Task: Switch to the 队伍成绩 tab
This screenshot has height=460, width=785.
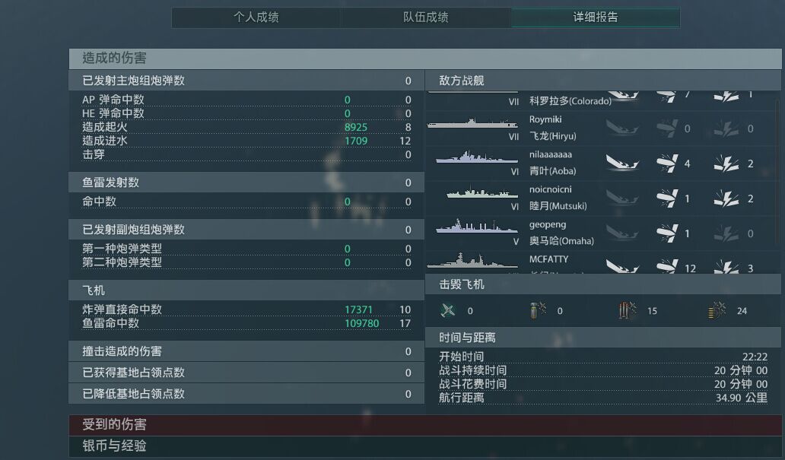Action: [x=426, y=17]
